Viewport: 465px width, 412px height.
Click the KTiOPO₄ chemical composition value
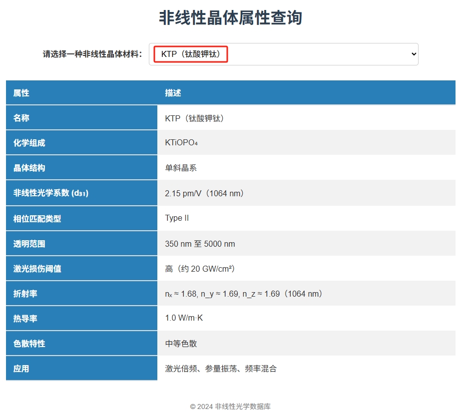click(181, 143)
